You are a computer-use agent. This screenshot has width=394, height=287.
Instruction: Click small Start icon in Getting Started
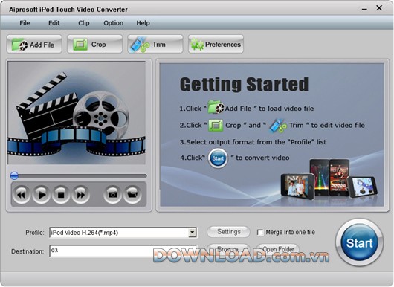point(218,158)
